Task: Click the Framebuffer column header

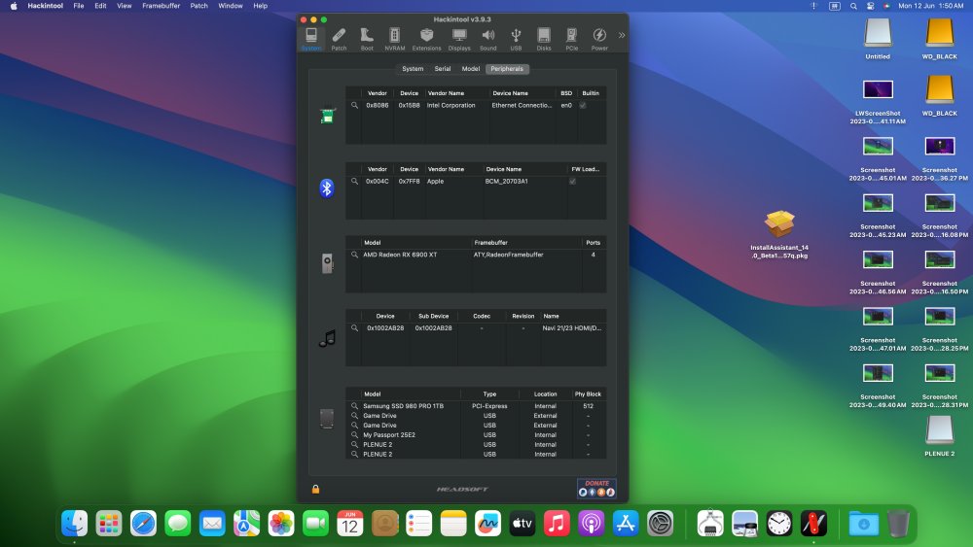Action: 490,243
